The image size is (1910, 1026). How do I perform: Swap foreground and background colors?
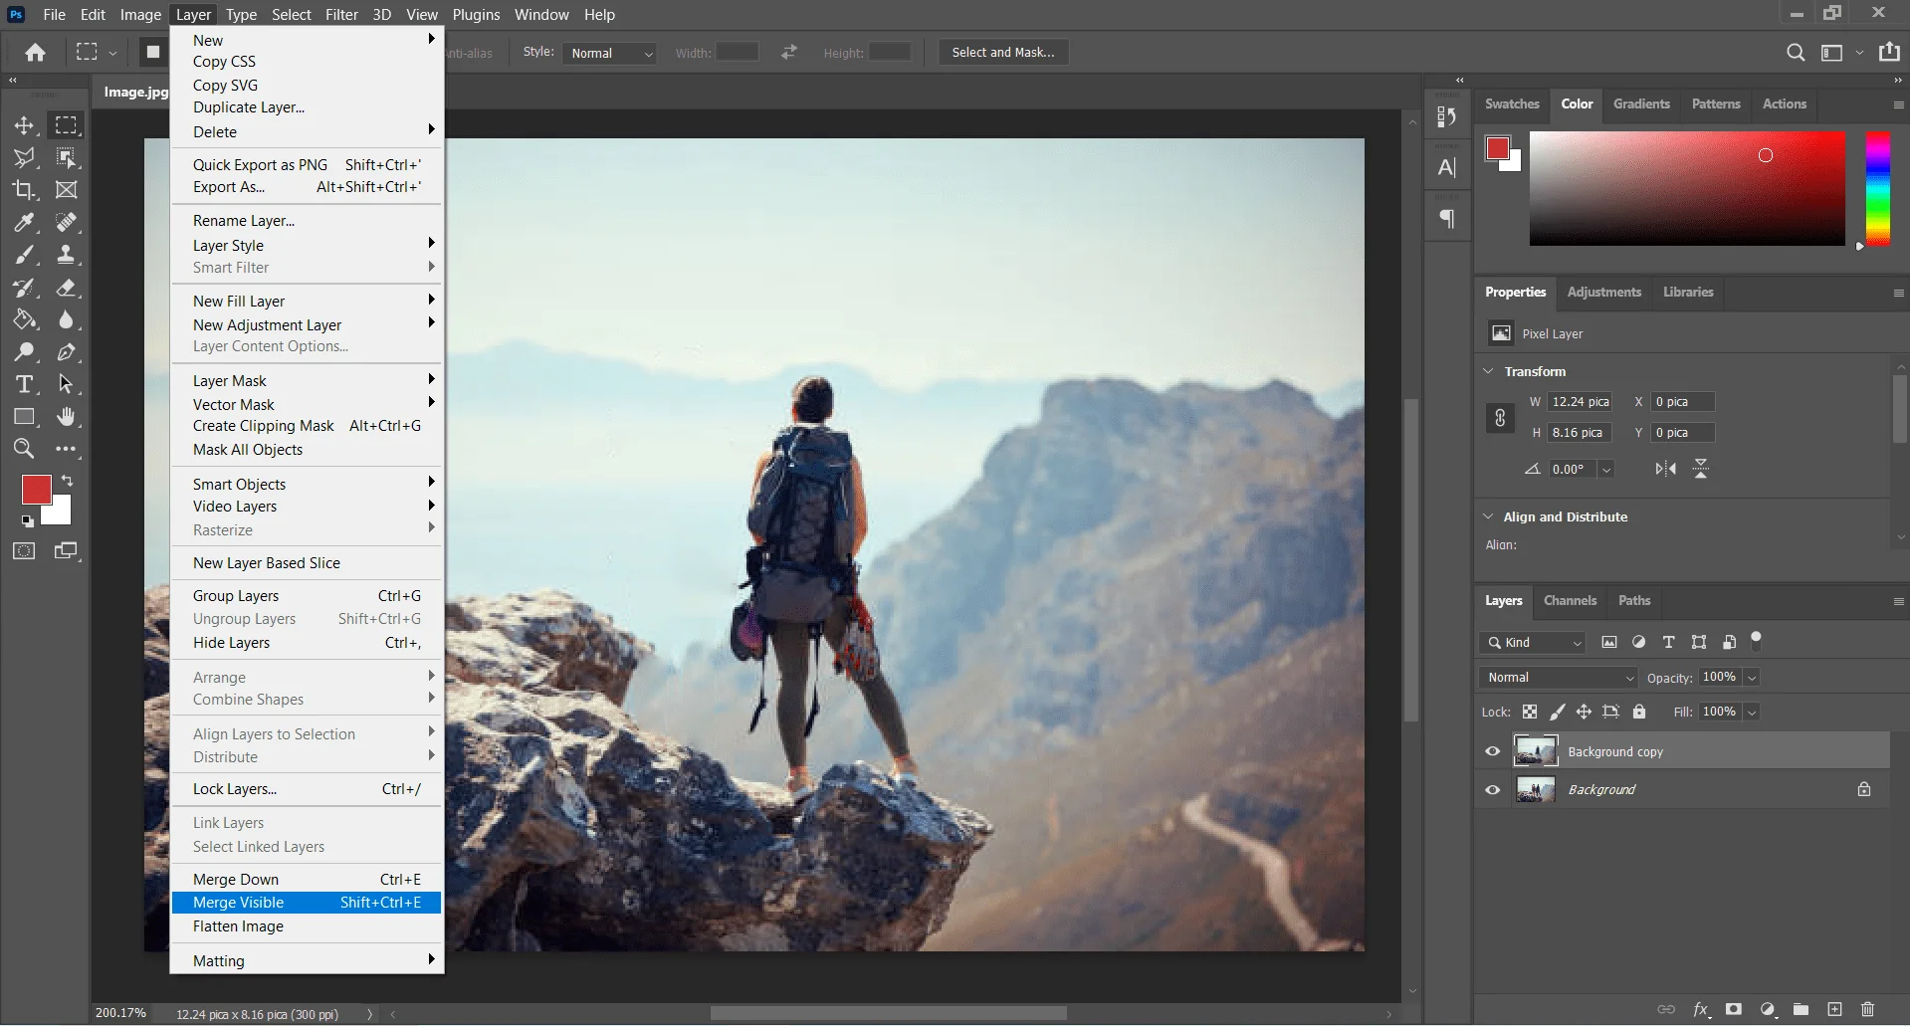[67, 481]
